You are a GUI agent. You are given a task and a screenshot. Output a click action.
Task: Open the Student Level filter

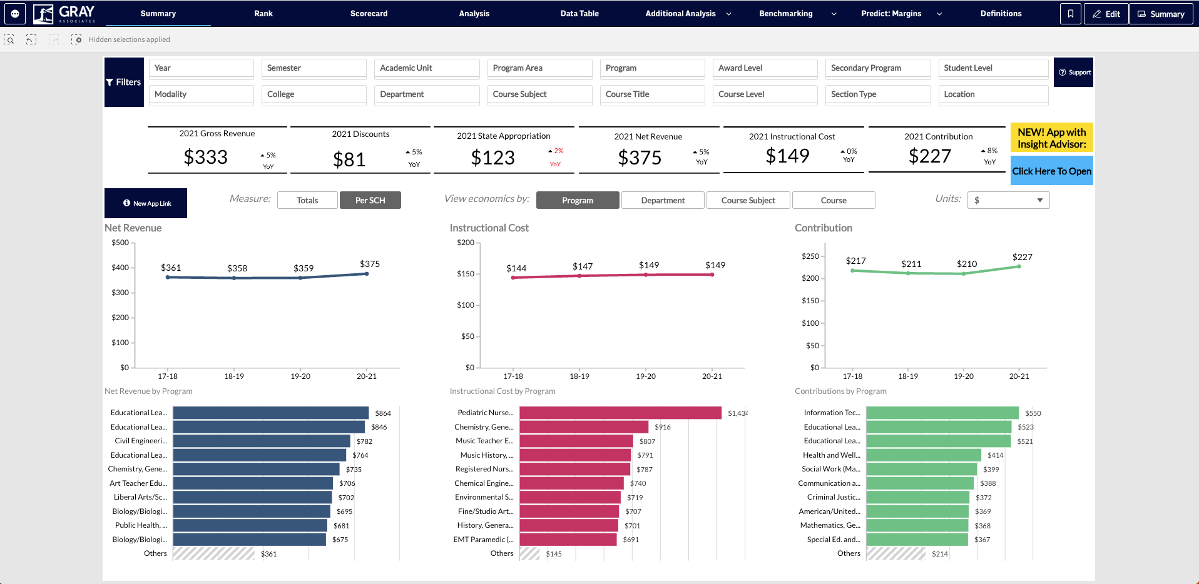click(994, 68)
